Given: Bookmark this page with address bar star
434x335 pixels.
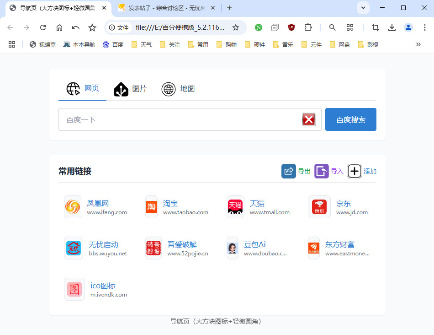Looking at the screenshot, I should 236,27.
